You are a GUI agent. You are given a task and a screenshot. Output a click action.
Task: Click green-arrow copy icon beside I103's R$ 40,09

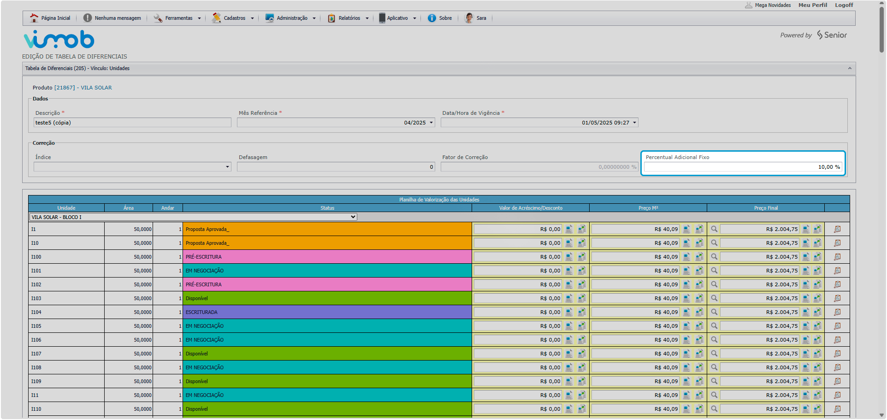pyautogui.click(x=699, y=298)
